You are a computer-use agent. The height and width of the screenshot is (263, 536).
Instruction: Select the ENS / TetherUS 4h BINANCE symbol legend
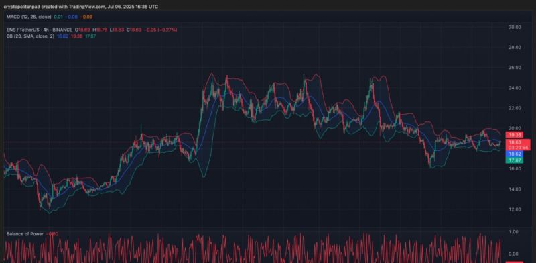40,30
